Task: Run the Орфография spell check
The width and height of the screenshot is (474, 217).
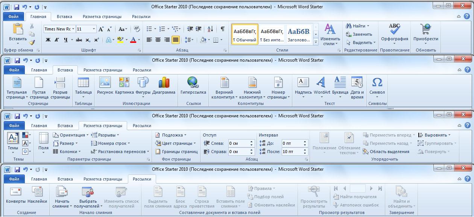Action: click(394, 29)
